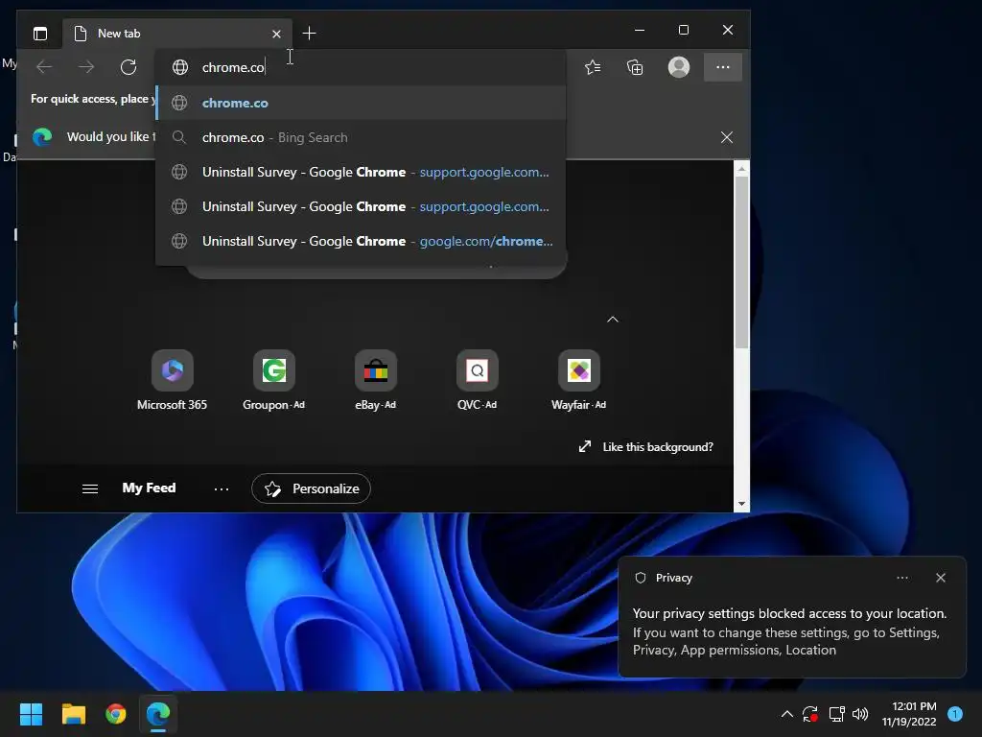Select chrome.co Bing Search suggestion
The image size is (982, 737).
[361, 137]
